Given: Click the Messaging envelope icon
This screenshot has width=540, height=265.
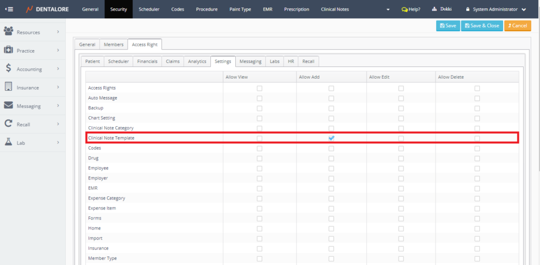Looking at the screenshot, I should (x=8, y=106).
